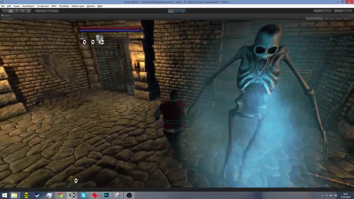
Task: Click the Step frame button
Action: [x=183, y=11]
